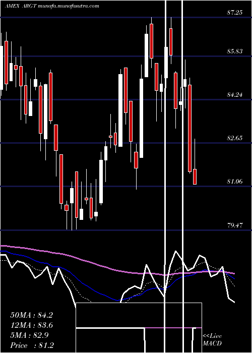252x353 pixels.
Task: Click the 12MA : 83.6 reading
Action: (x=31, y=325)
